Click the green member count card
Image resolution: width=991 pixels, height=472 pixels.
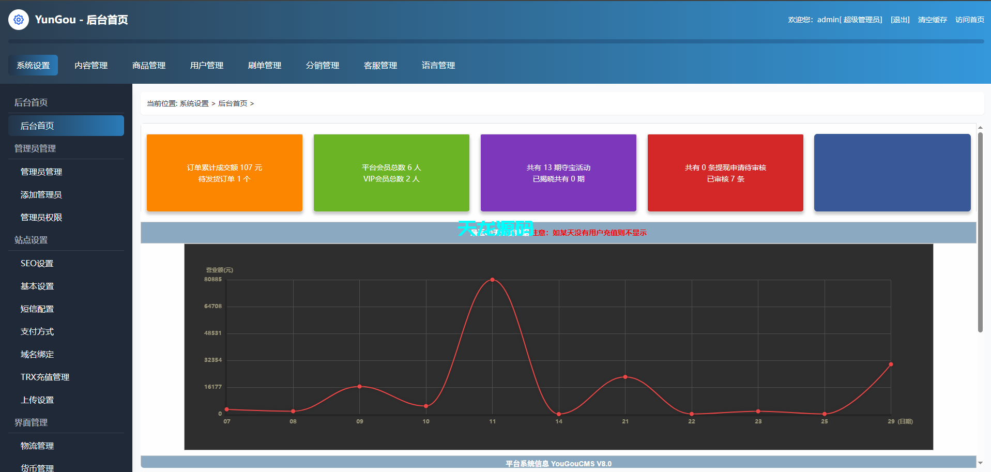pos(391,173)
